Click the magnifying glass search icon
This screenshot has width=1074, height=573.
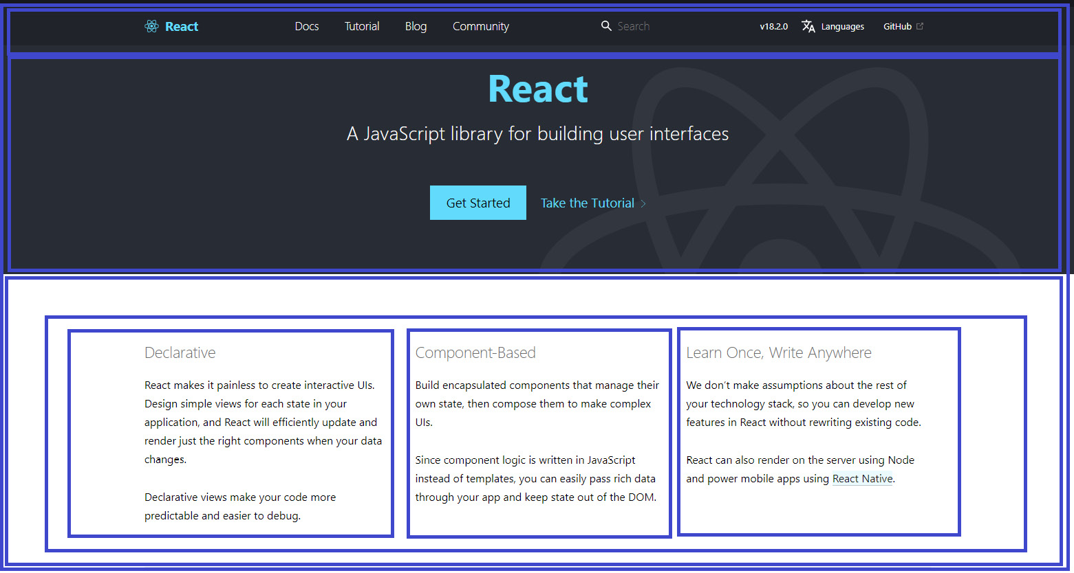(x=605, y=25)
